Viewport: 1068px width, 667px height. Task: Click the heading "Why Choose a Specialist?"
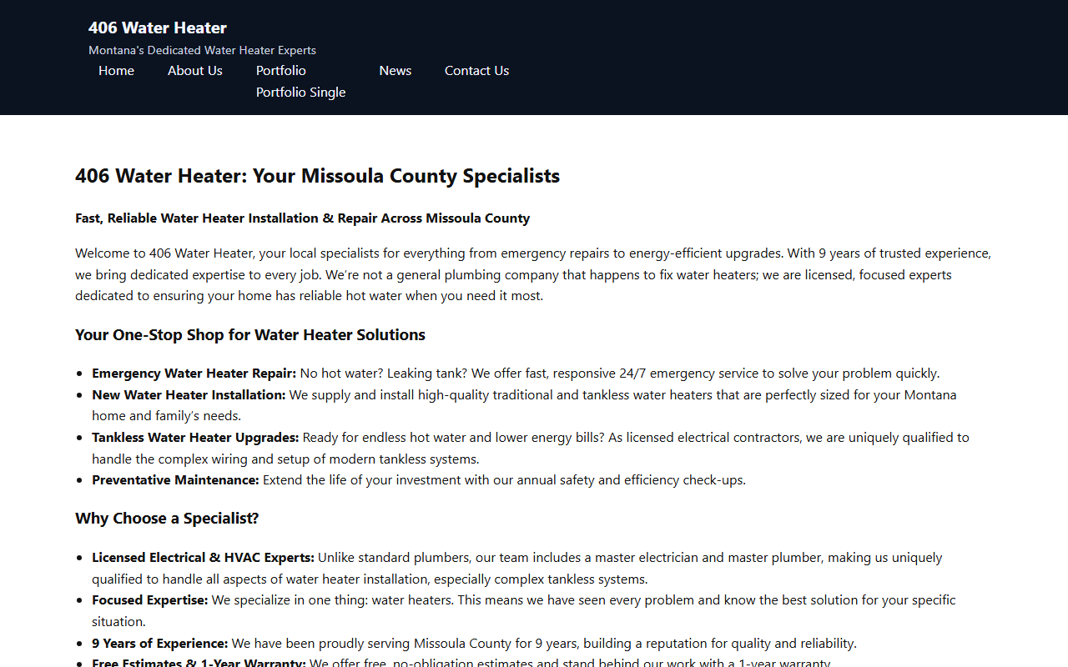167,519
